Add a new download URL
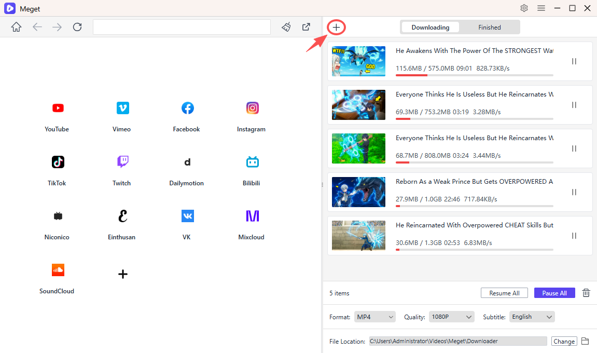Image resolution: width=597 pixels, height=353 pixels. pos(336,28)
